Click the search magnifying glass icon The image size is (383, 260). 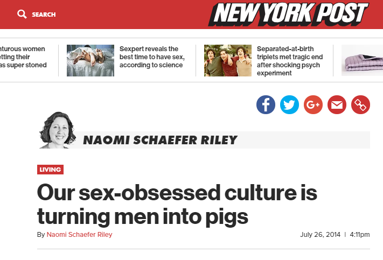[x=22, y=15]
